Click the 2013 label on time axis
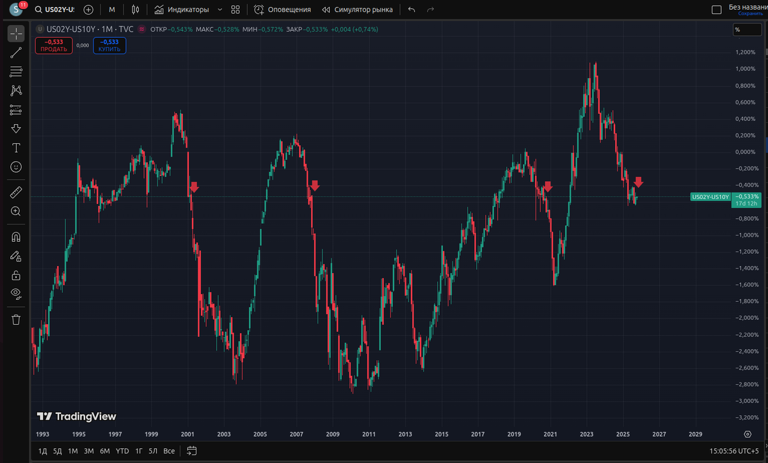 click(405, 434)
